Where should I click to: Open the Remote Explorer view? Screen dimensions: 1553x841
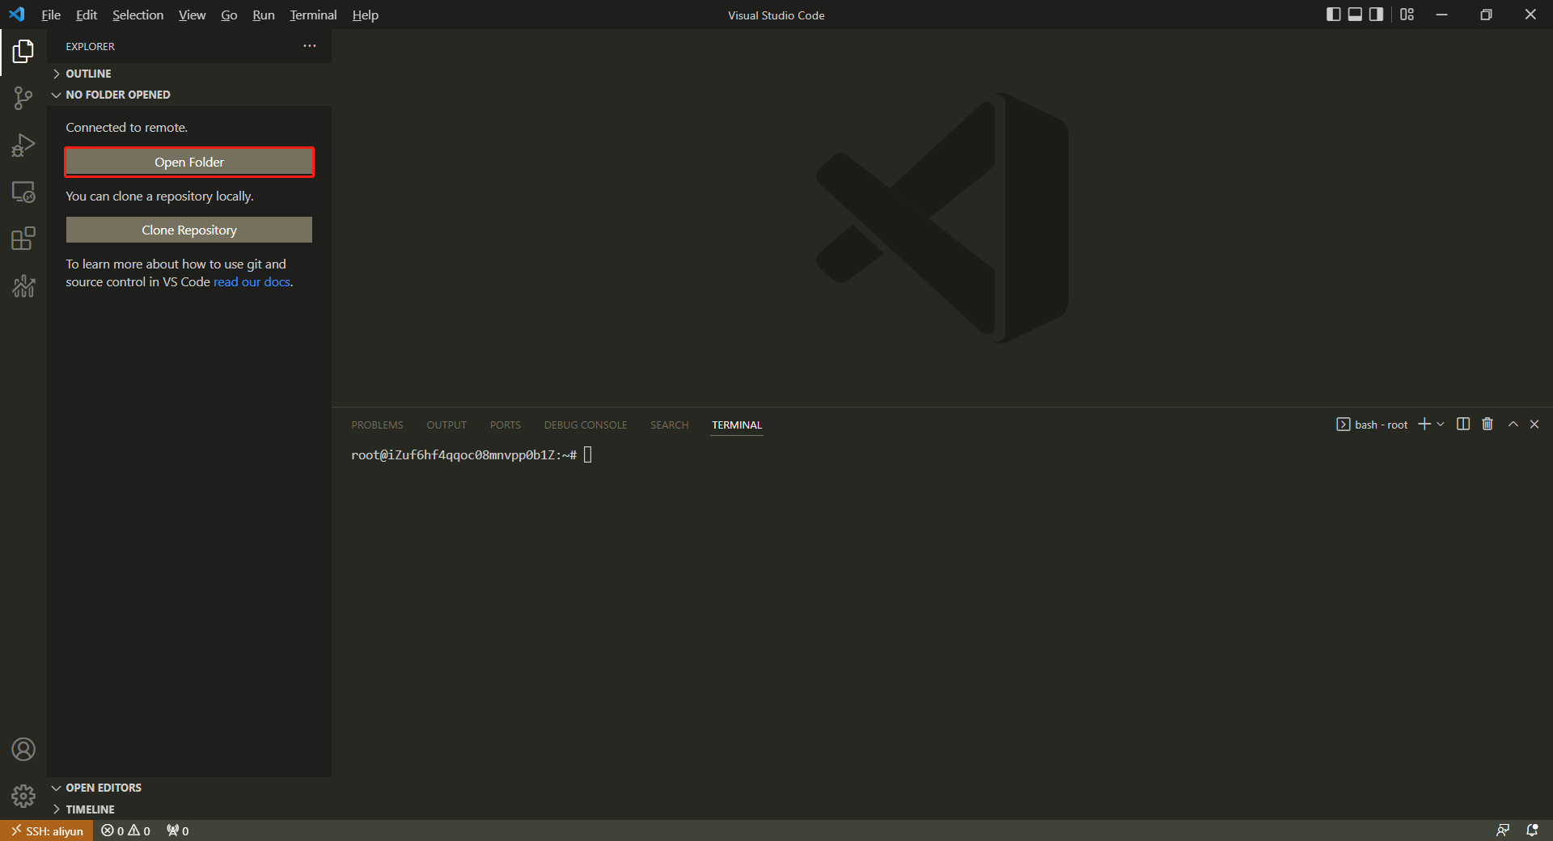(x=23, y=192)
